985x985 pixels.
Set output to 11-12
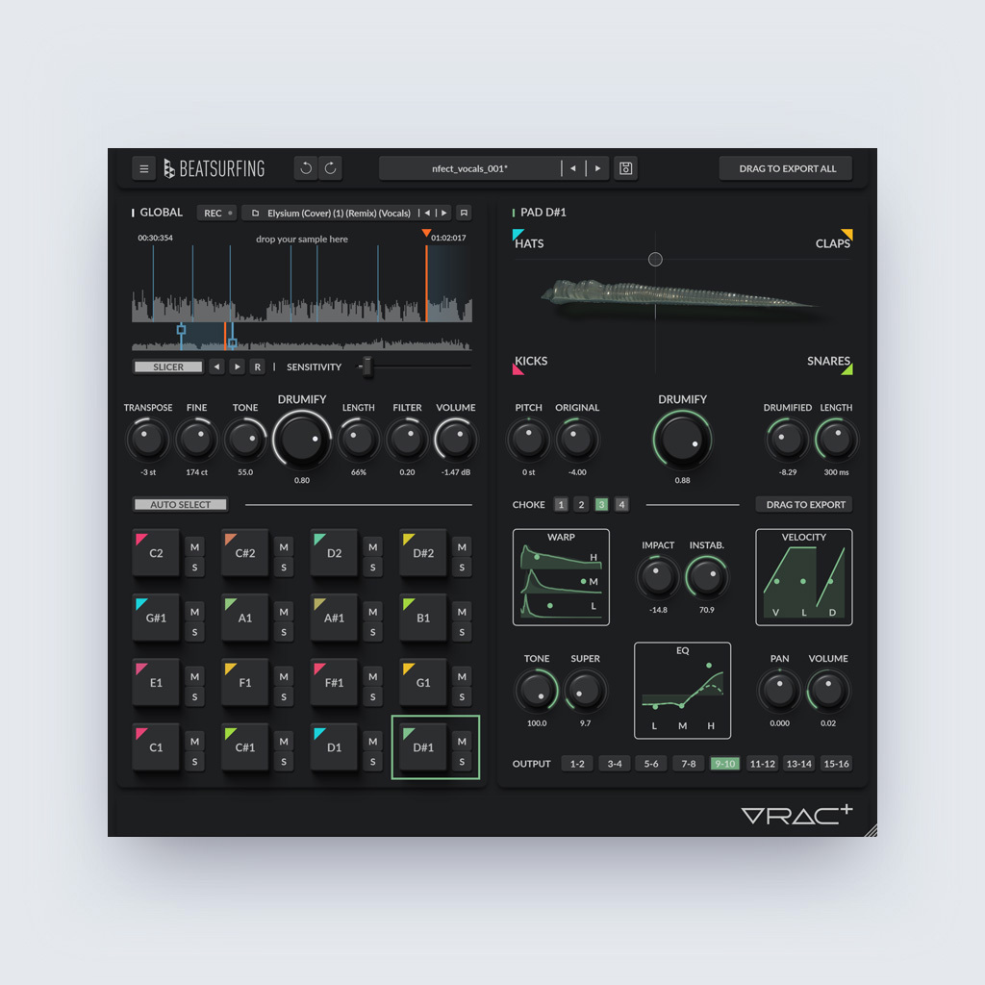[762, 764]
